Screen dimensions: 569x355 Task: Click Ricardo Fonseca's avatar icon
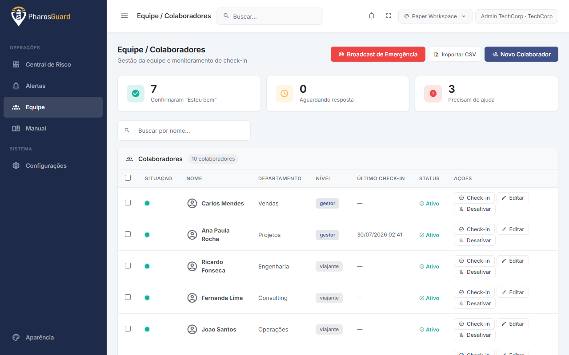tap(192, 266)
